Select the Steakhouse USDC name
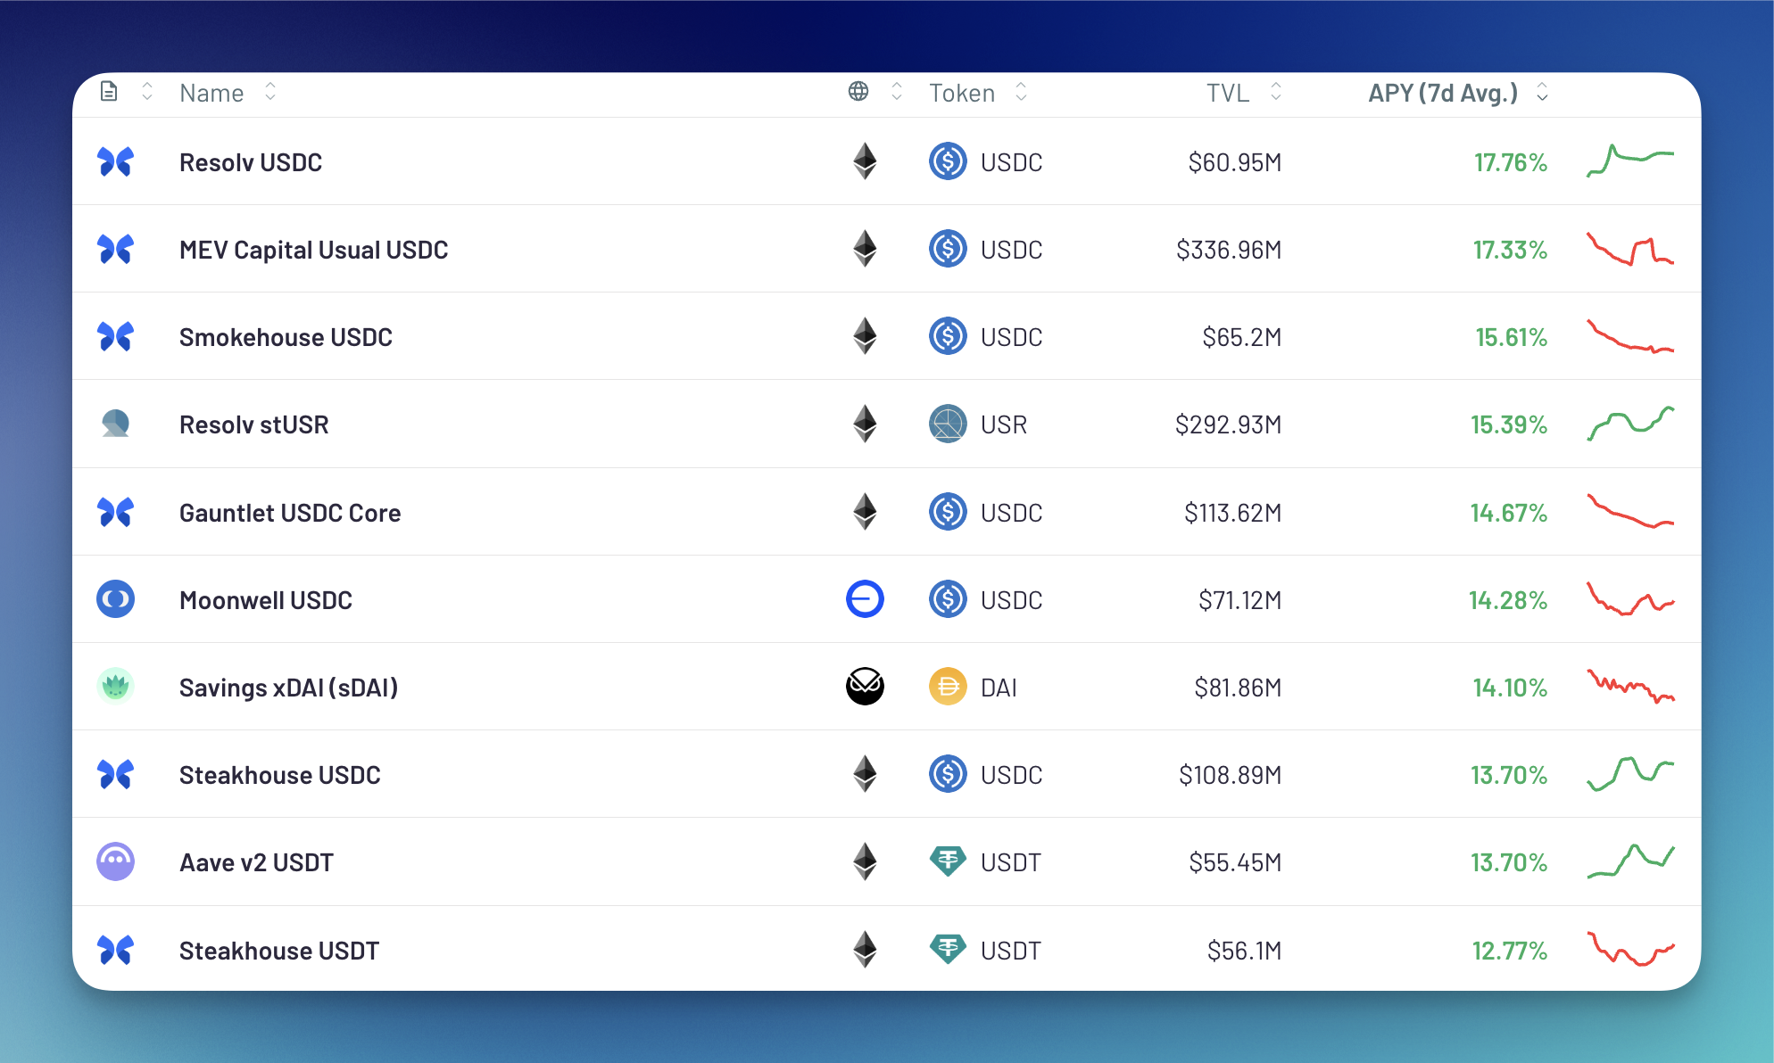 click(x=279, y=775)
